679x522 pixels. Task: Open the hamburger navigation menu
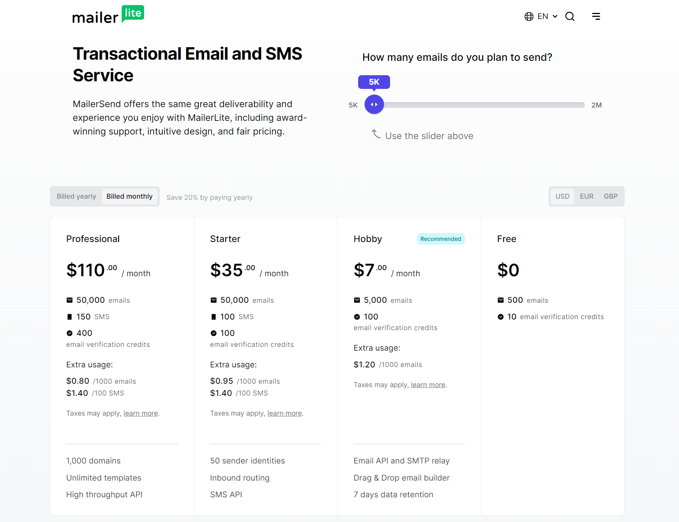596,16
